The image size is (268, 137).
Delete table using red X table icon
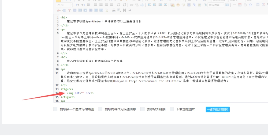click(263, 5)
